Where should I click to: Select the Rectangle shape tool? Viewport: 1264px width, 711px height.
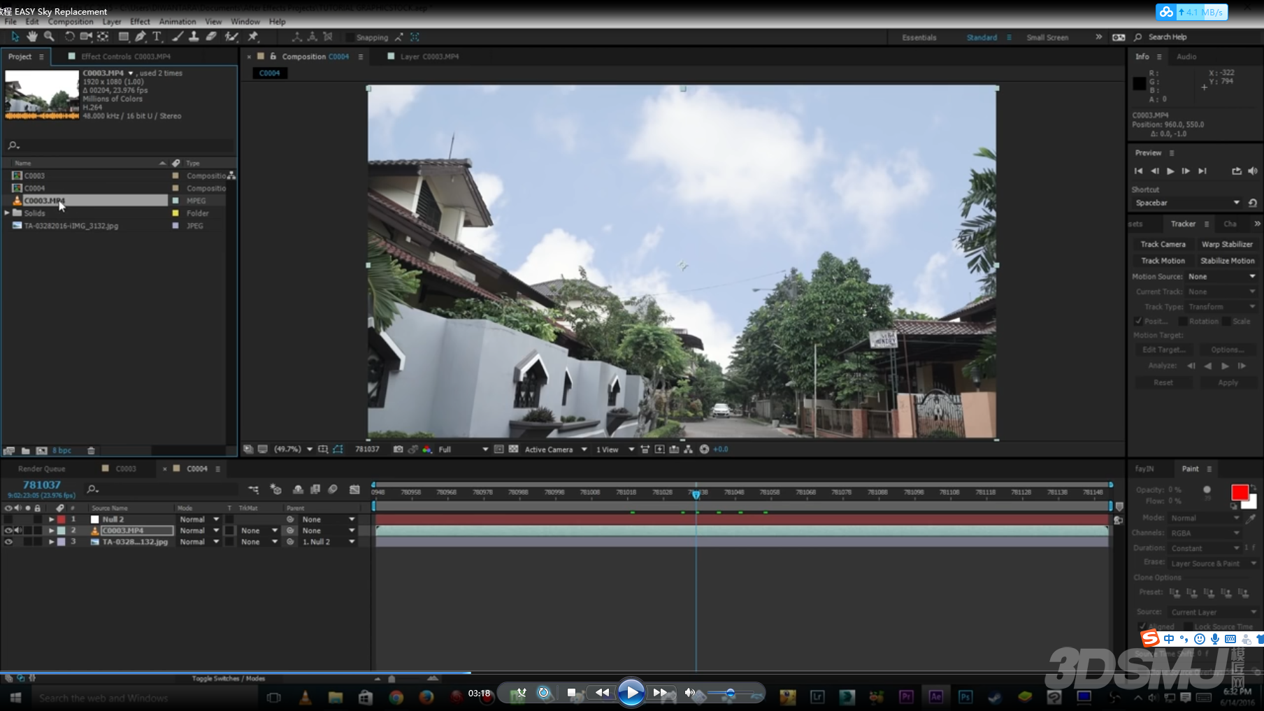click(124, 36)
